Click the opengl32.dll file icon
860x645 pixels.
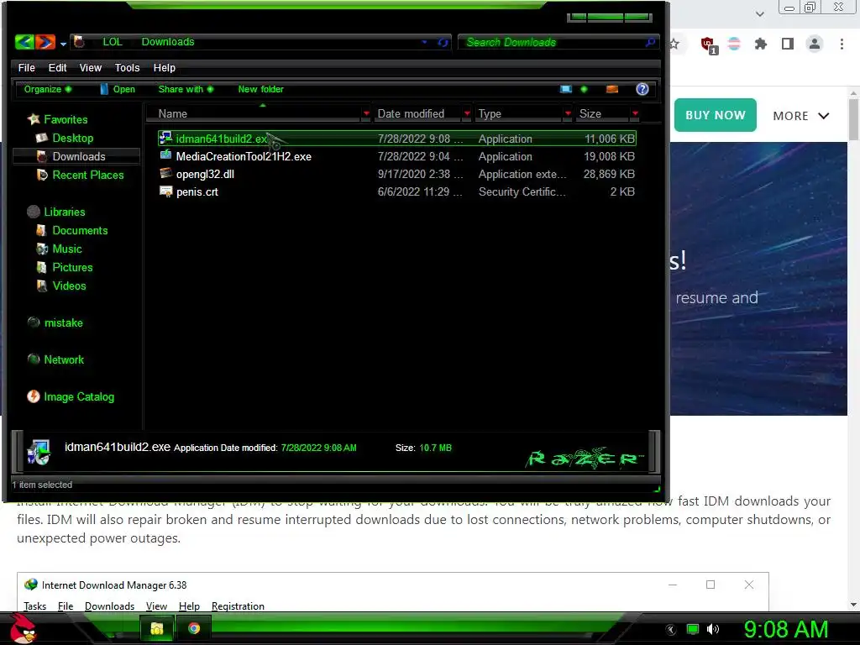tap(165, 173)
